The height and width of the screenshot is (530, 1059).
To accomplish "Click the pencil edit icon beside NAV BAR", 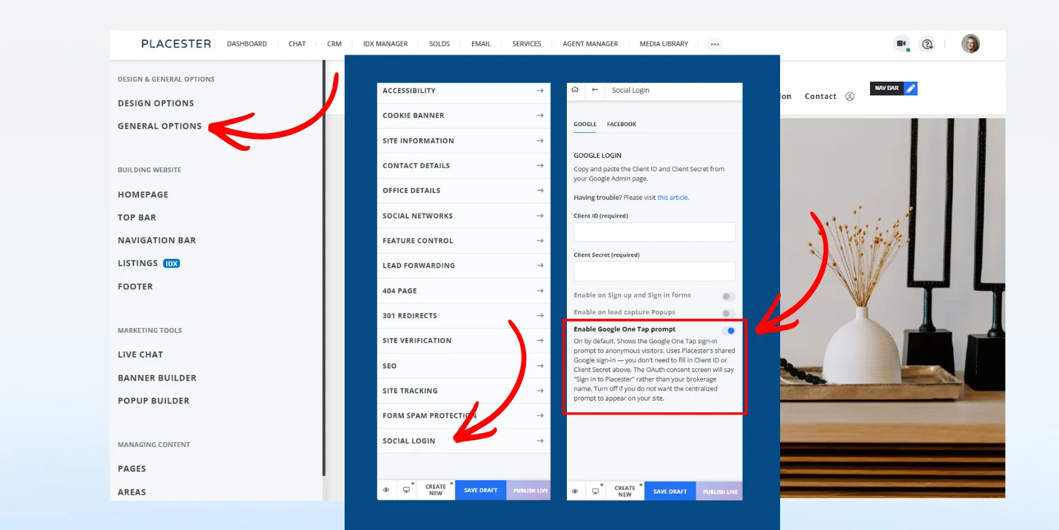I will tap(911, 89).
